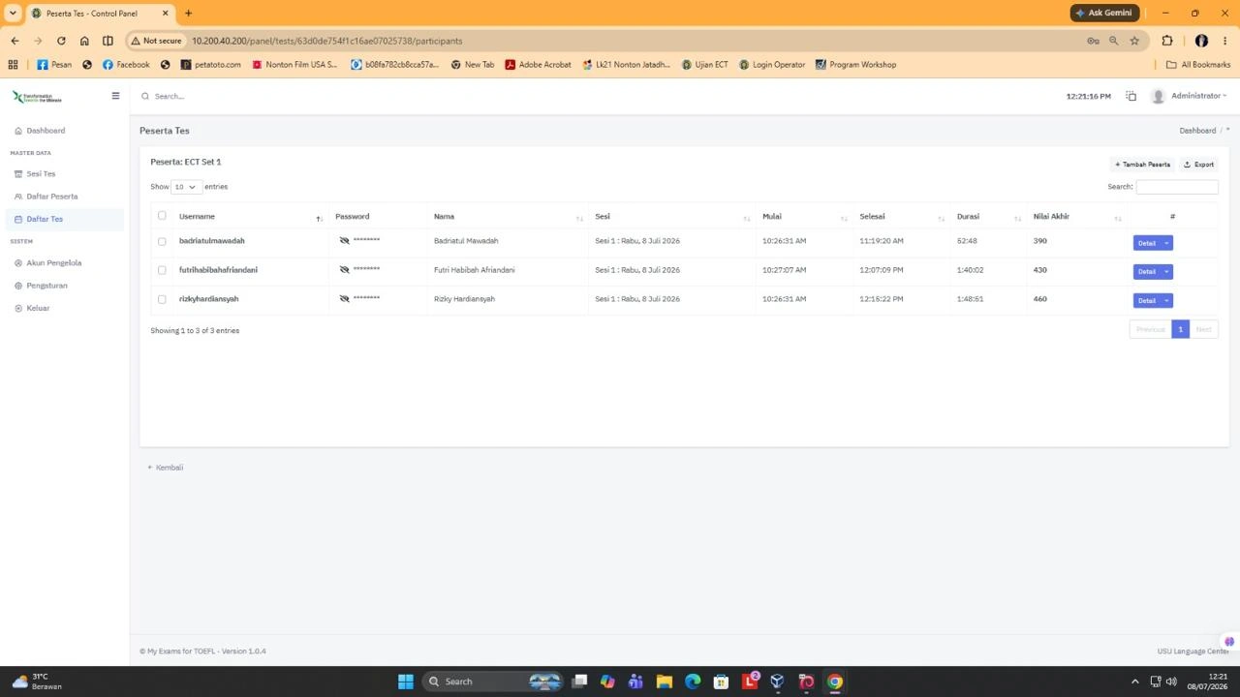Click the Next pagination button
The image size is (1240, 697).
(x=1203, y=330)
